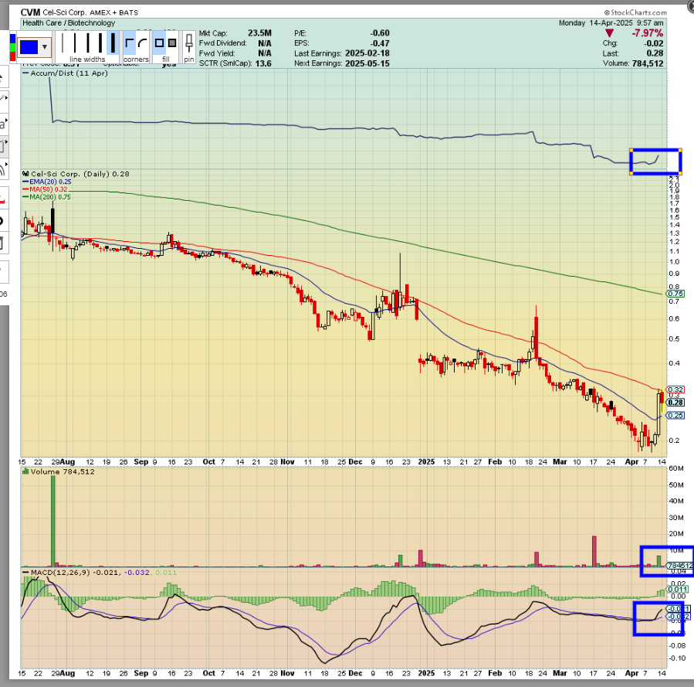Image resolution: width=694 pixels, height=687 pixels.
Task: Click the Next Earnings 2025-05-15 date
Action: click(x=367, y=63)
